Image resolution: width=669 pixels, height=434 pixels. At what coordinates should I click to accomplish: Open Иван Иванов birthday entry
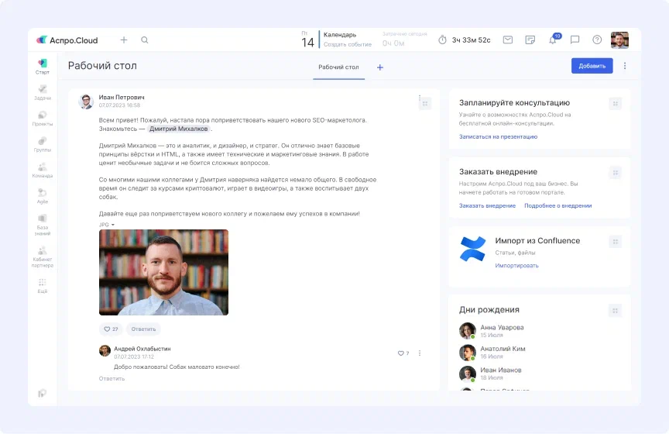click(x=490, y=374)
